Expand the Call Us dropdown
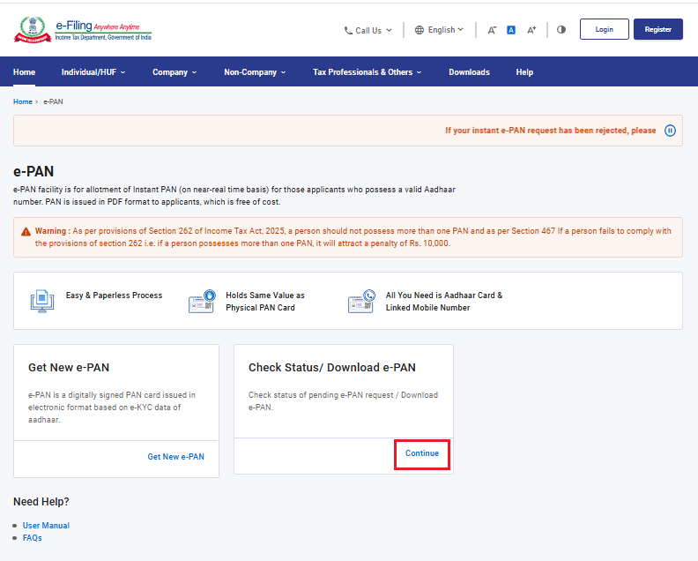Image resolution: width=698 pixels, height=561 pixels. pyautogui.click(x=368, y=30)
